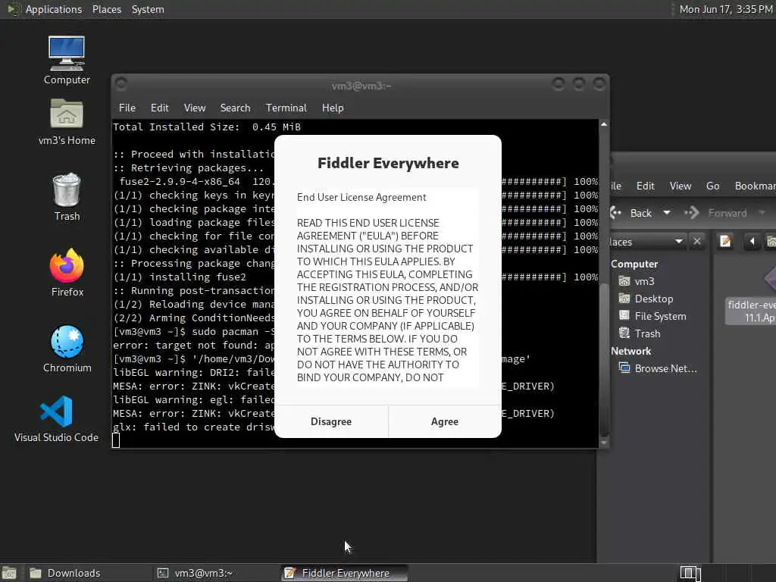The width and height of the screenshot is (776, 582).
Task: Click Back in the file manager toolbar
Action: coord(631,213)
